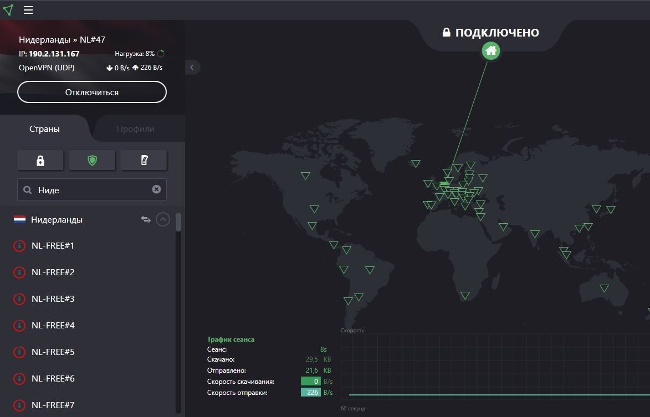Select server NL-FREE#6
This screenshot has width=650, height=417.
pyautogui.click(x=53, y=378)
